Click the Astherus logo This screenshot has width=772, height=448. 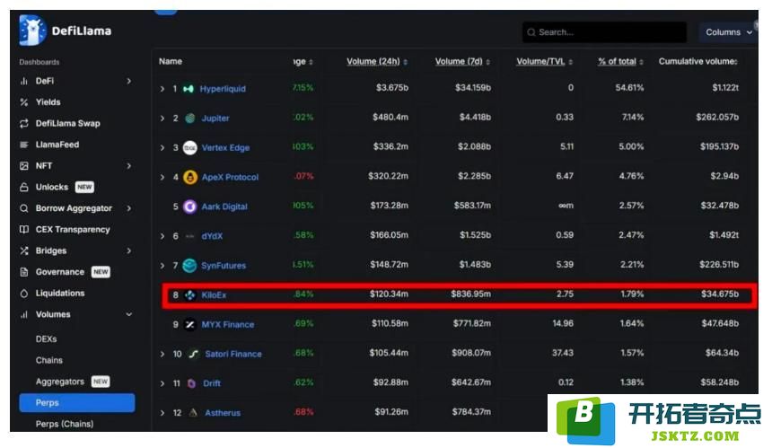194,413
